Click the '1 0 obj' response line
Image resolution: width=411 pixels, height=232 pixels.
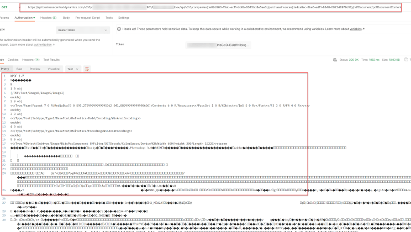pyautogui.click(x=16, y=88)
